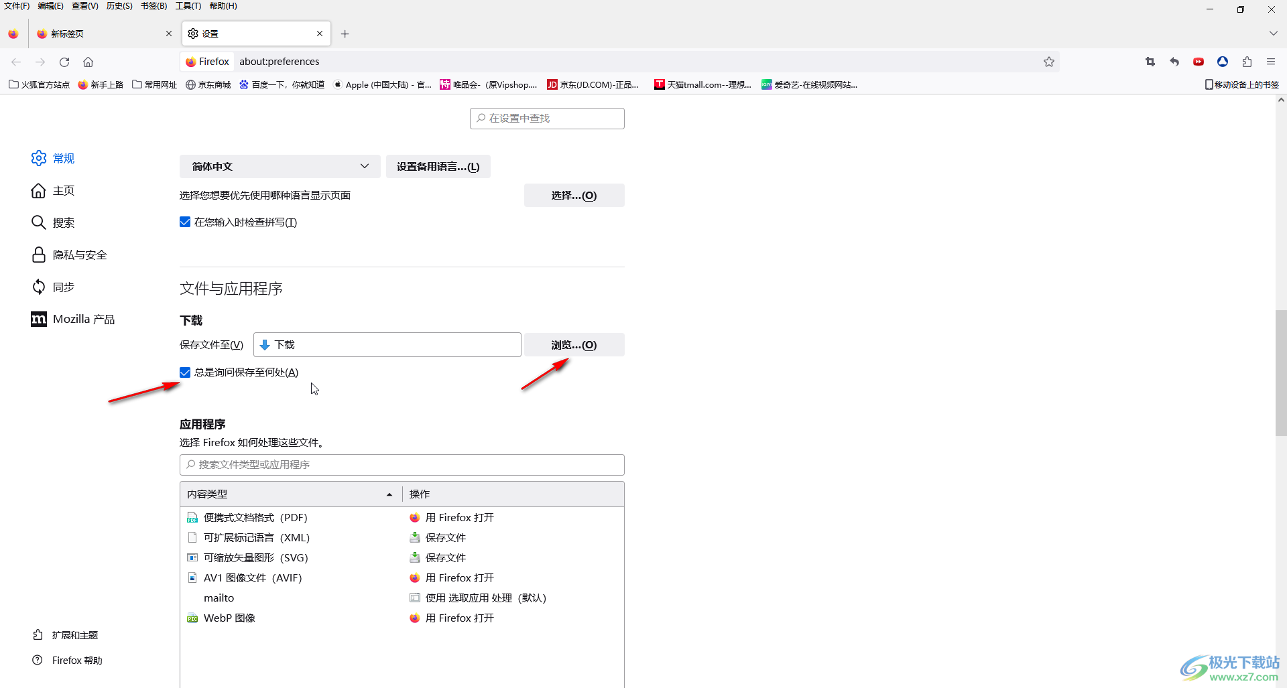Close the 新标签页 tab
The width and height of the screenshot is (1287, 688).
click(x=168, y=33)
